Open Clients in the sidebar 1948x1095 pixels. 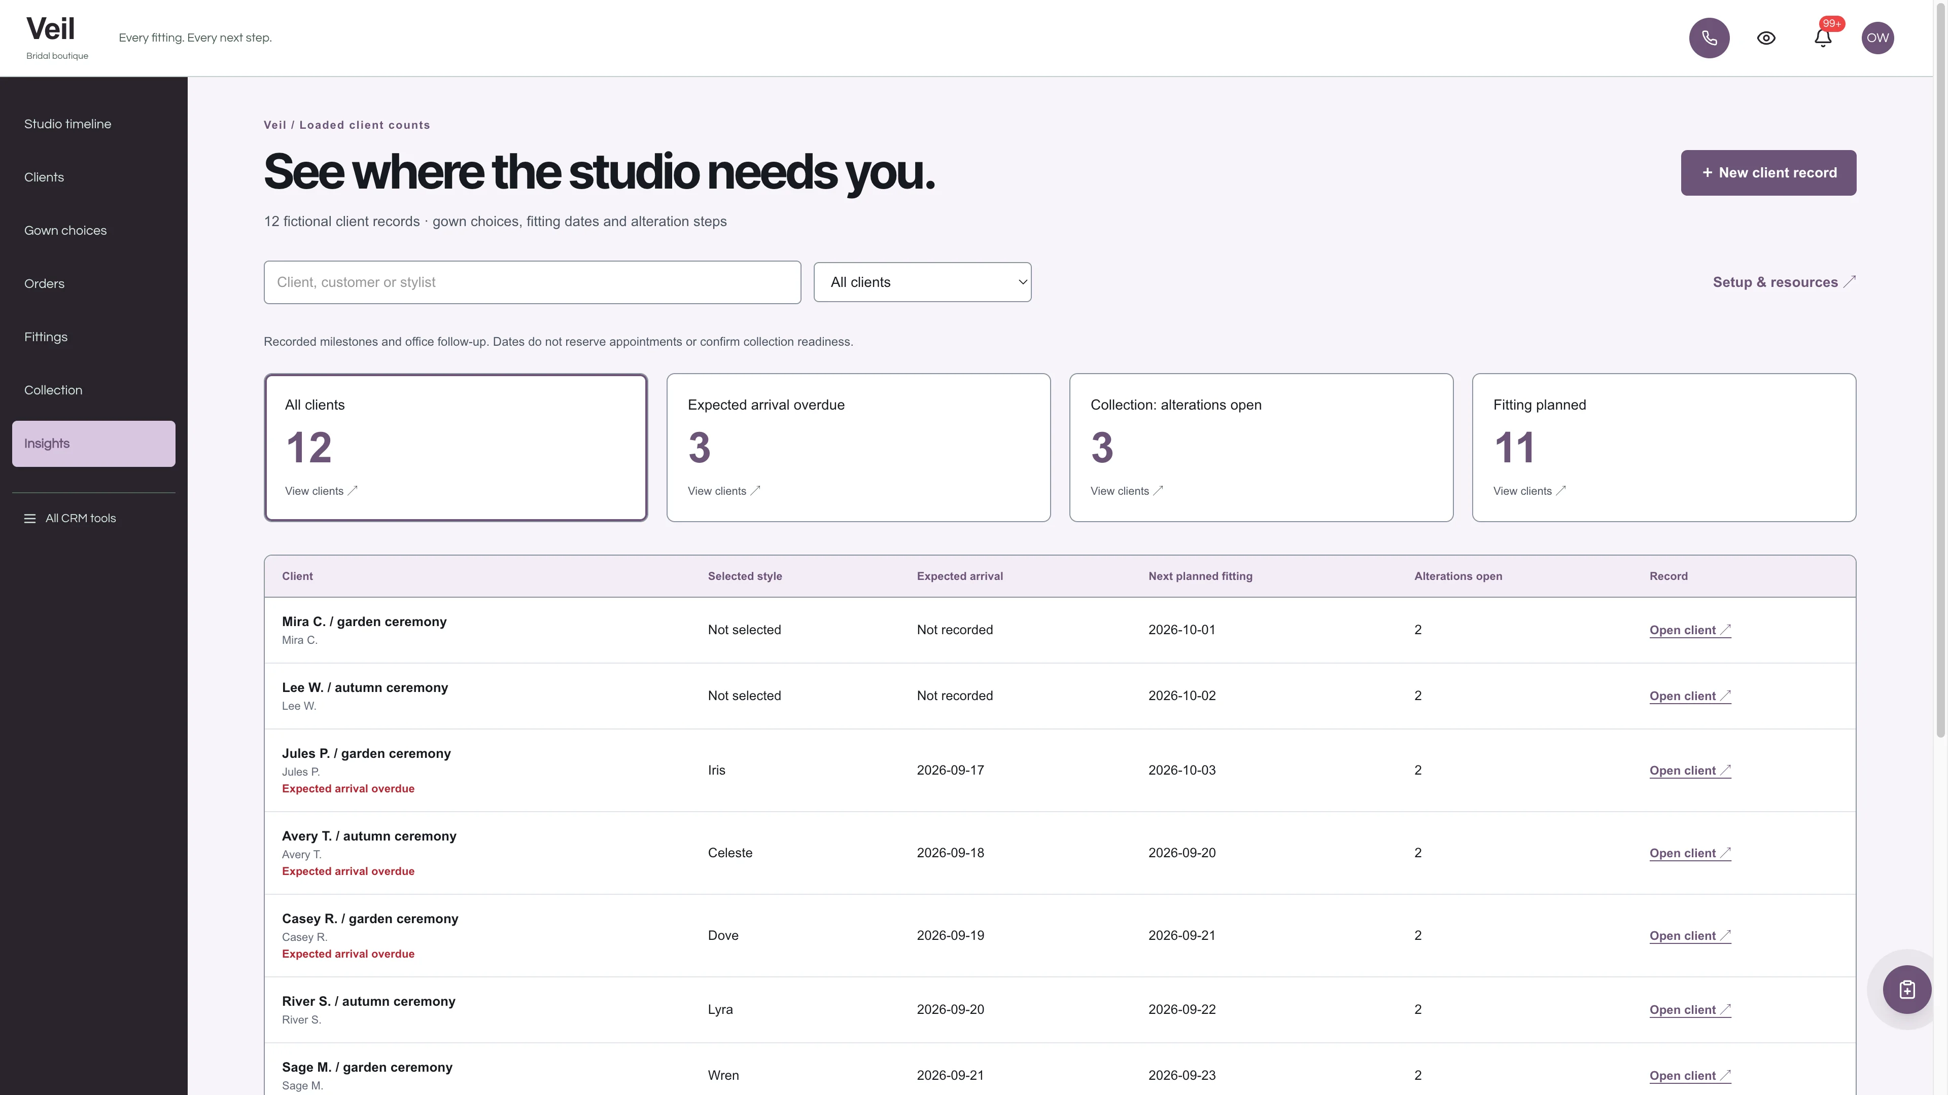pyautogui.click(x=94, y=177)
